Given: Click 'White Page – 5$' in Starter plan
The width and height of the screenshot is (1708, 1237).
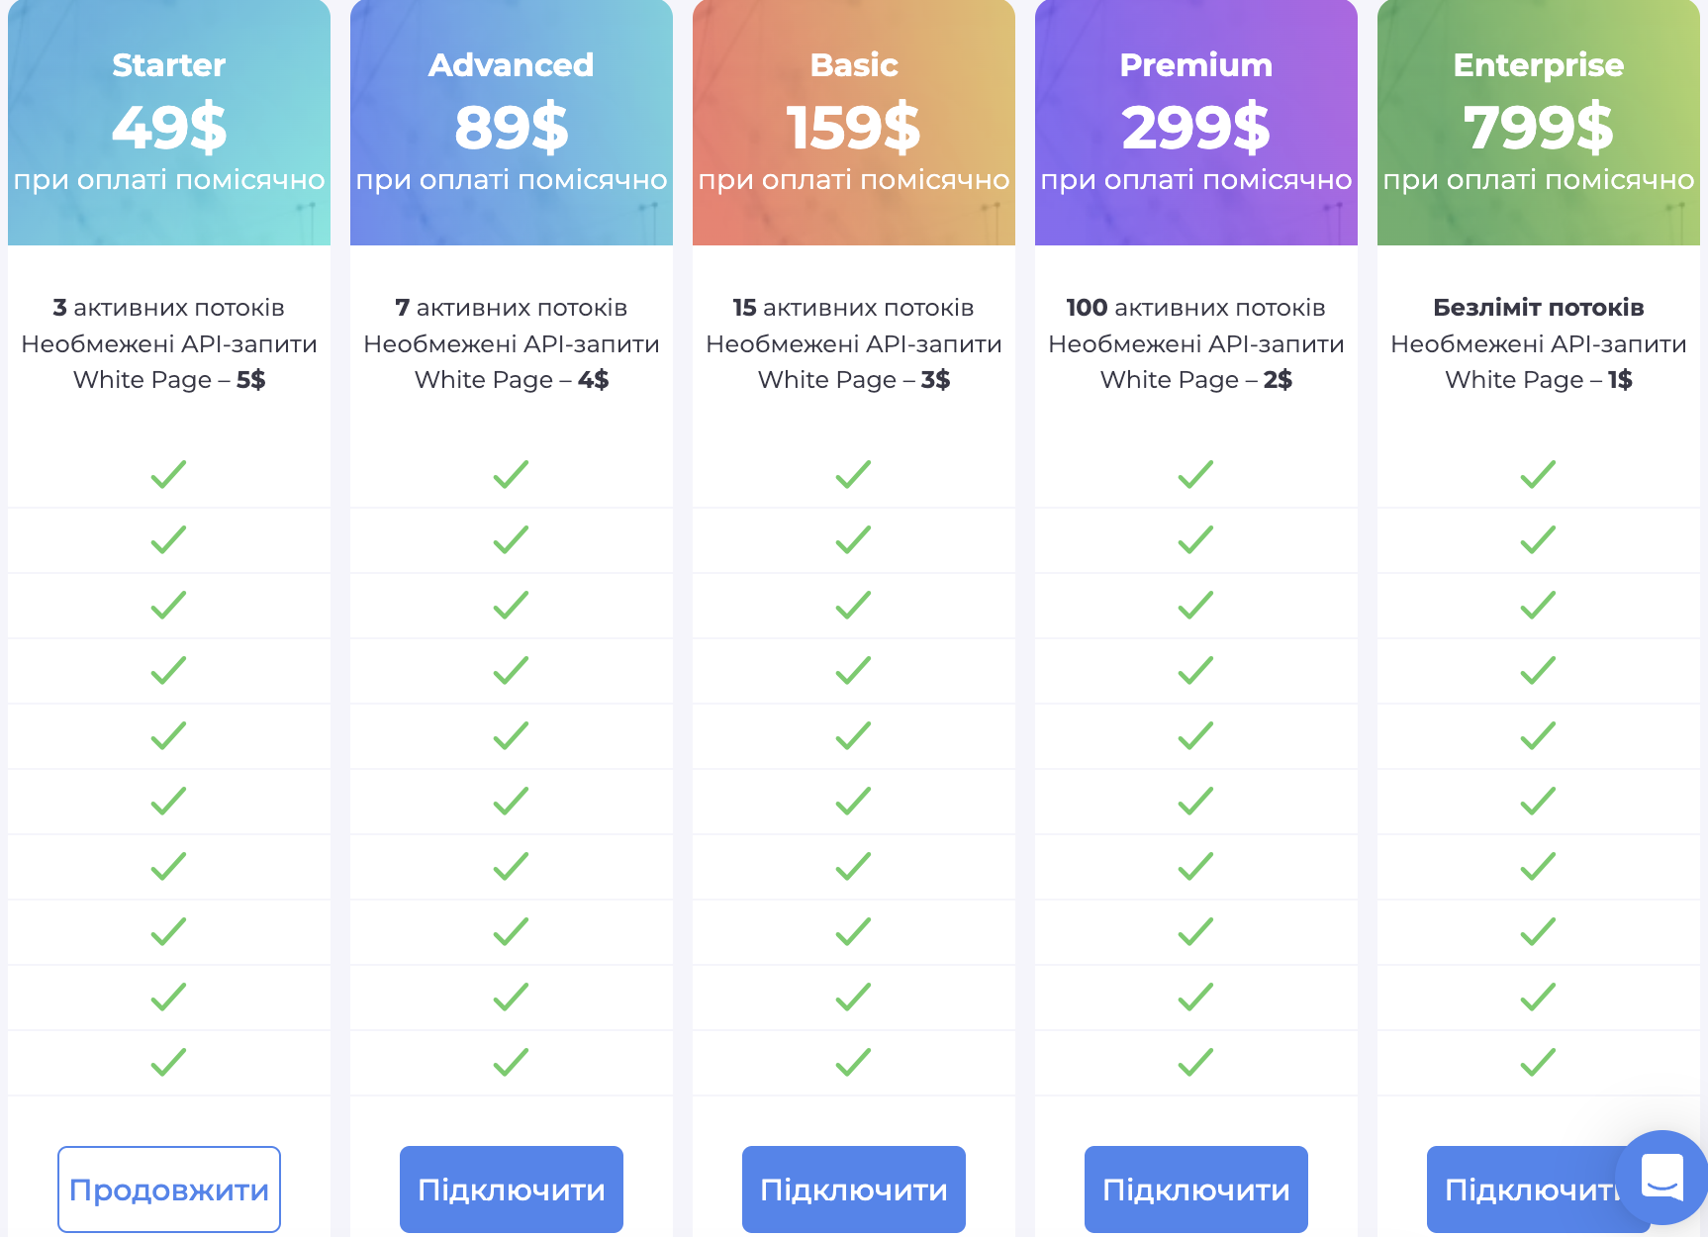Looking at the screenshot, I should 169,380.
